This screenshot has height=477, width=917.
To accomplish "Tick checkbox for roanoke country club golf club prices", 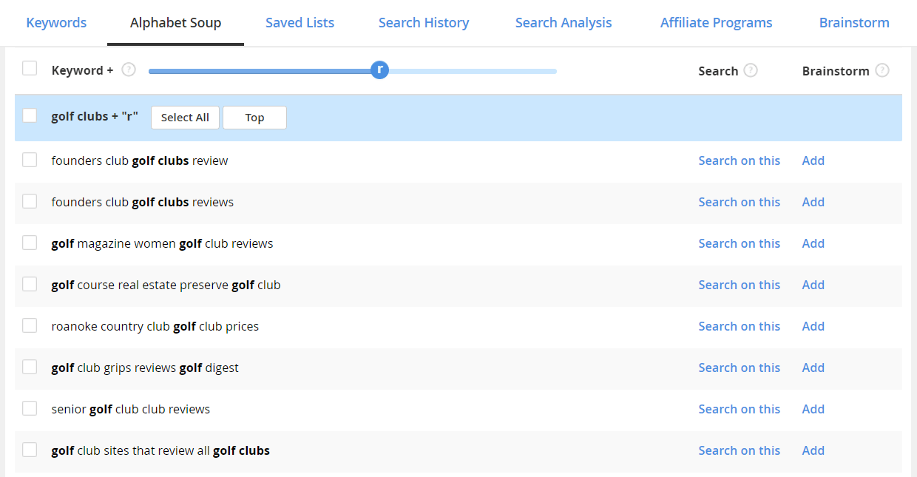I will [30, 325].
